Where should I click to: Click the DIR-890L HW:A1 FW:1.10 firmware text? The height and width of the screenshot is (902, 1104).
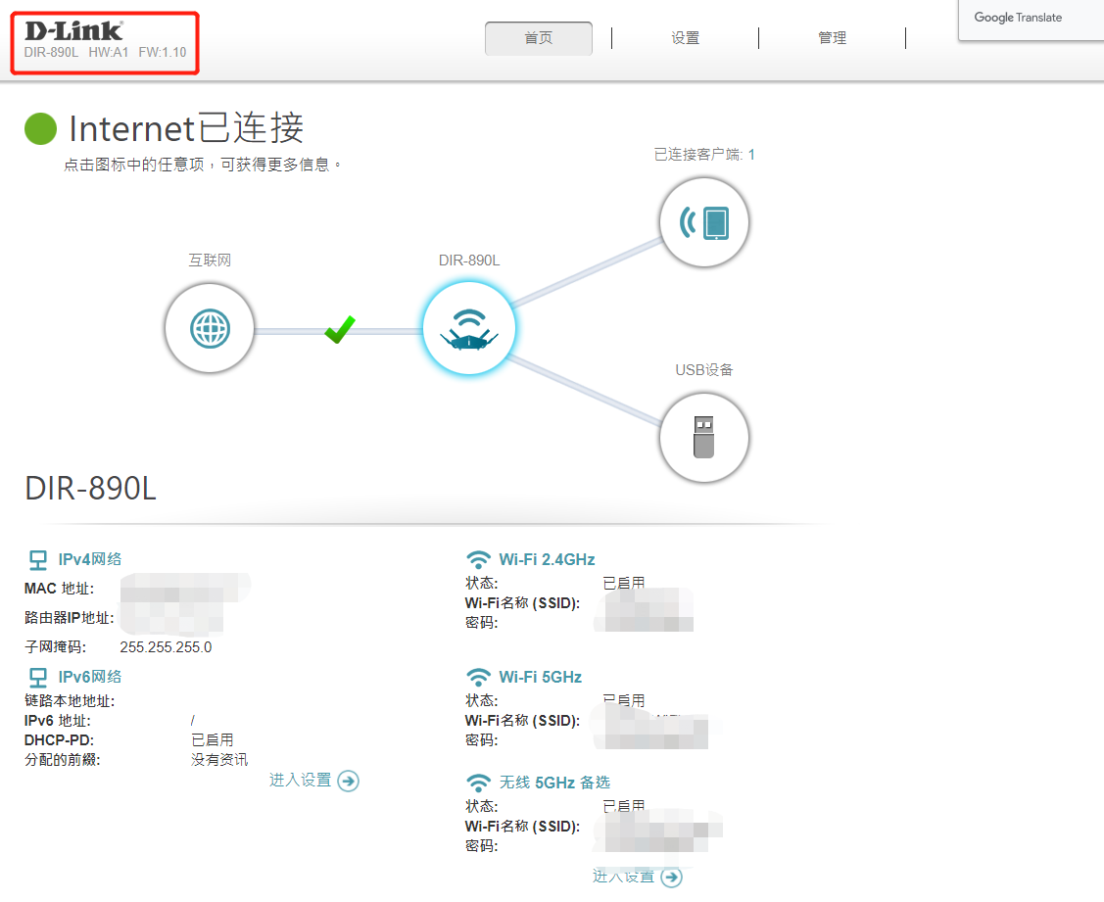coord(105,52)
